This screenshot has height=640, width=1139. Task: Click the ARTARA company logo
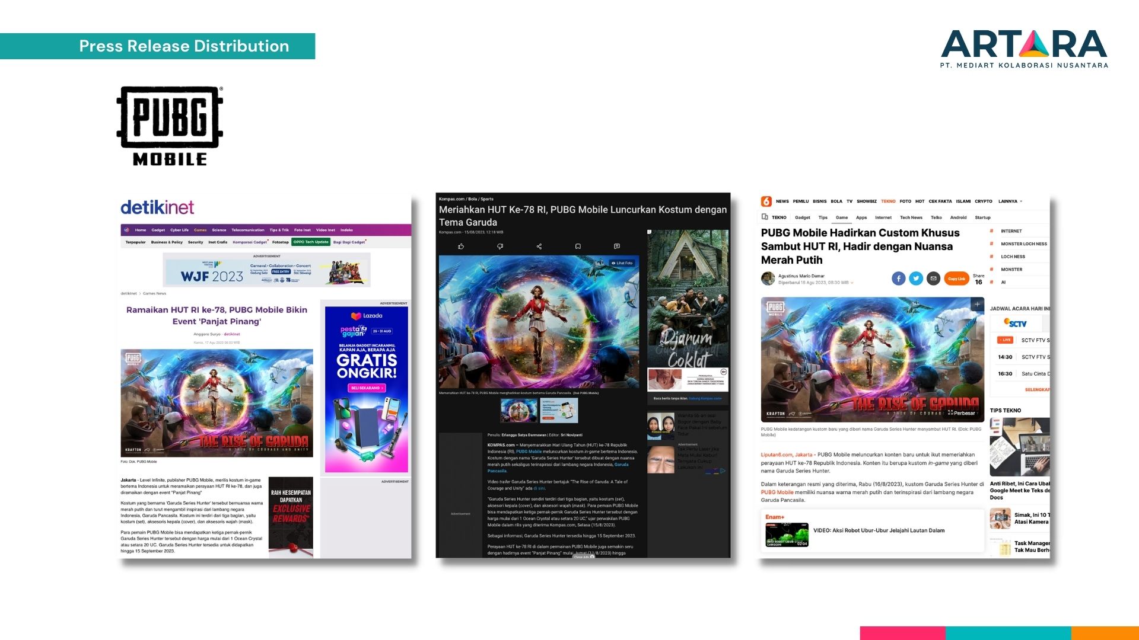tap(1024, 49)
